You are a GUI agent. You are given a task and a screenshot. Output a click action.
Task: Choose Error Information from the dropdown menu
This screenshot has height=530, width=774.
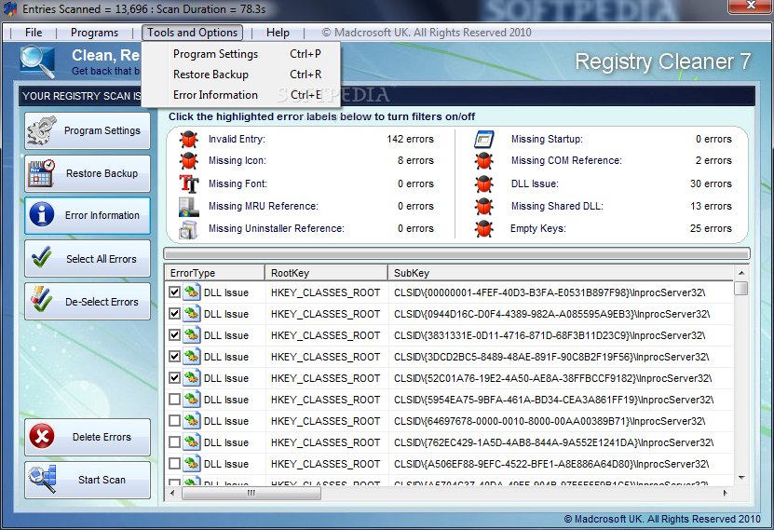pyautogui.click(x=241, y=95)
